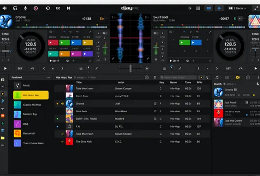Select the music note tab in right panel
Viewport: 260px width, 176px height.
tap(217, 77)
